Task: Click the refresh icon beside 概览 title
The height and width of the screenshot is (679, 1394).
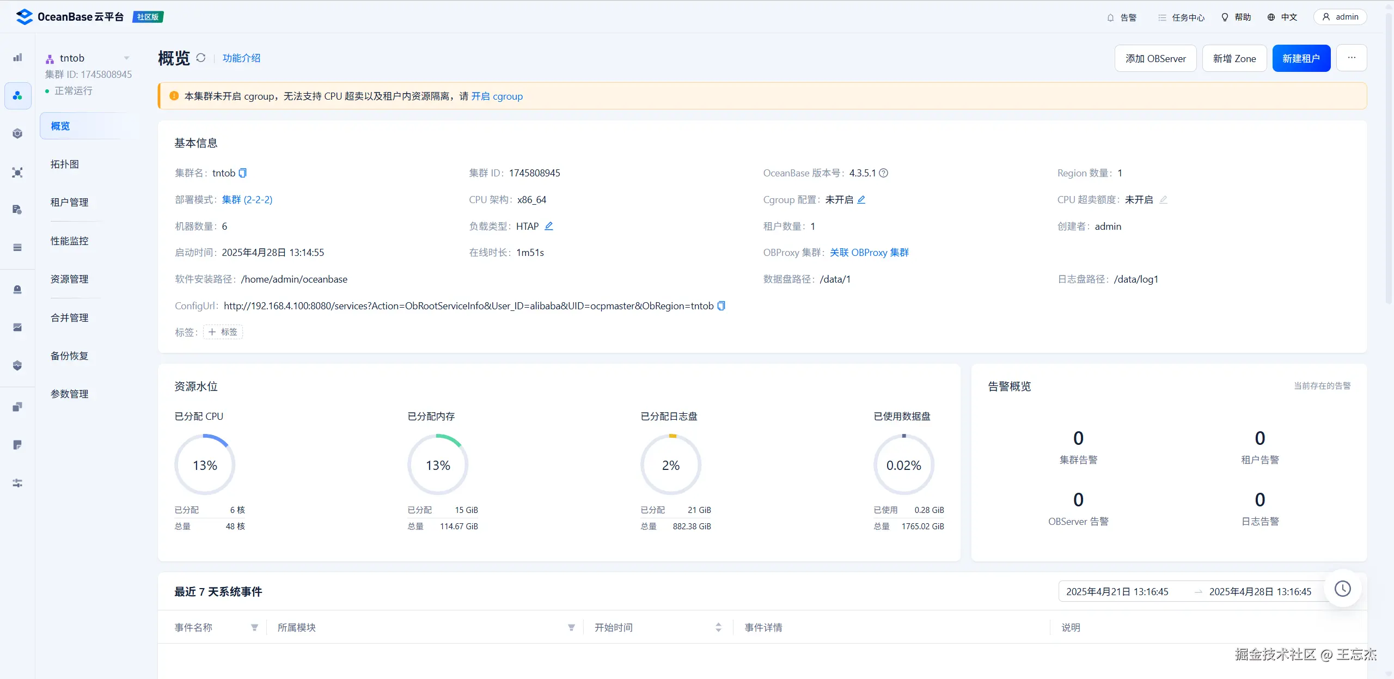Action: [x=201, y=58]
